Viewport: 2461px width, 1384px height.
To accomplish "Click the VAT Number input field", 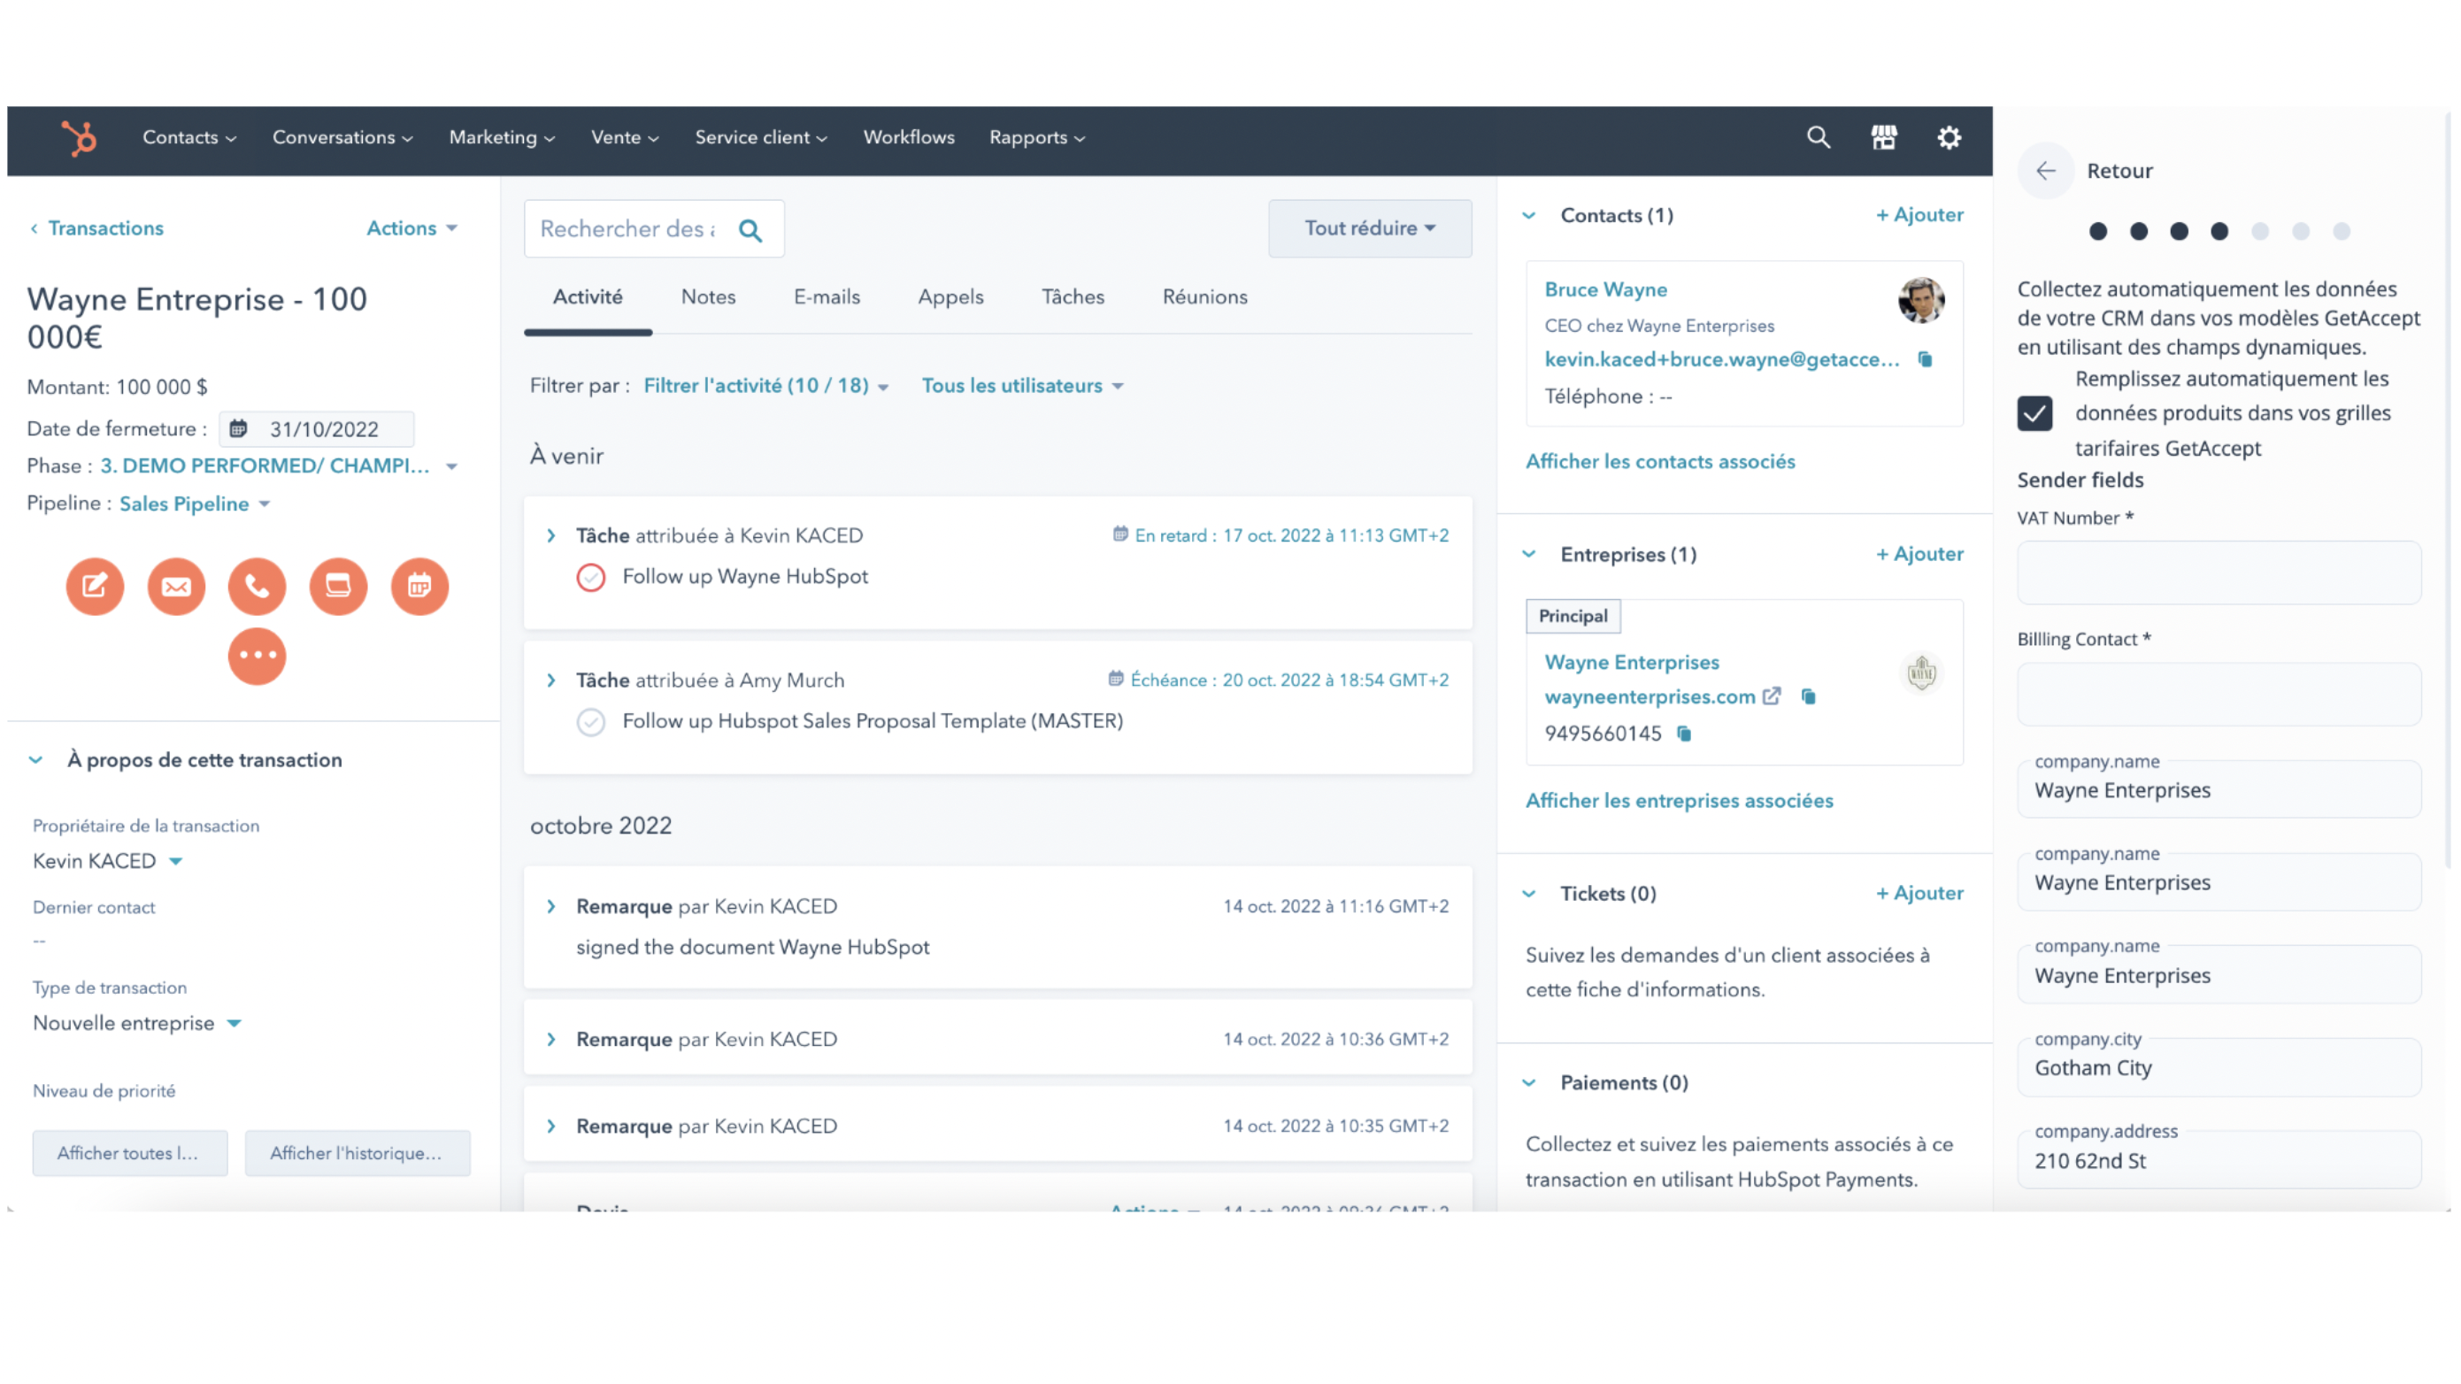I will pyautogui.click(x=2219, y=573).
